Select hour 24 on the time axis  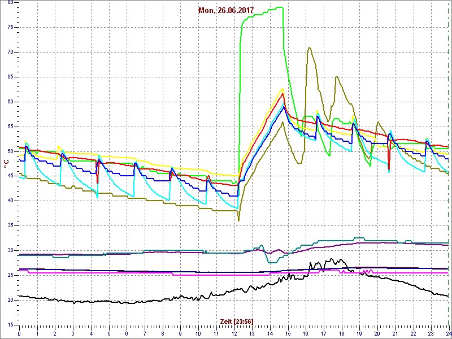click(448, 333)
